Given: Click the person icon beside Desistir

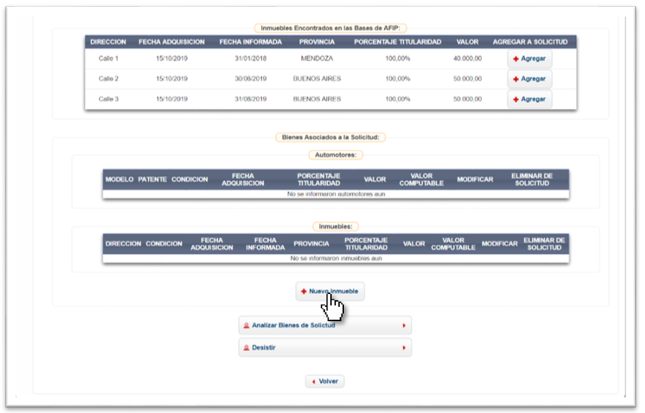Looking at the screenshot, I should coord(246,348).
